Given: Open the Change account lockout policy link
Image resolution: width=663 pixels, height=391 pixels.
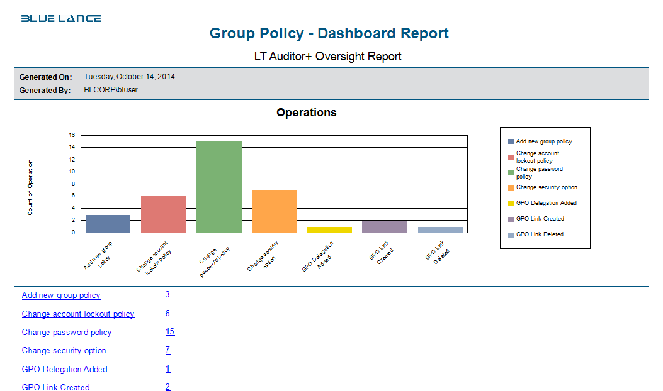Looking at the screenshot, I should pos(78,314).
